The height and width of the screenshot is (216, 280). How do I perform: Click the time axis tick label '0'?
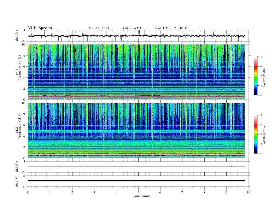point(28,192)
